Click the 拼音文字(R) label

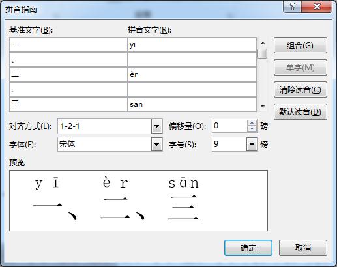click(x=149, y=30)
